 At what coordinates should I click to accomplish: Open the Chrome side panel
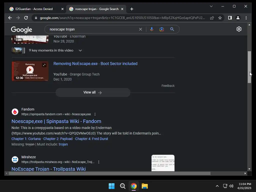(230, 18)
